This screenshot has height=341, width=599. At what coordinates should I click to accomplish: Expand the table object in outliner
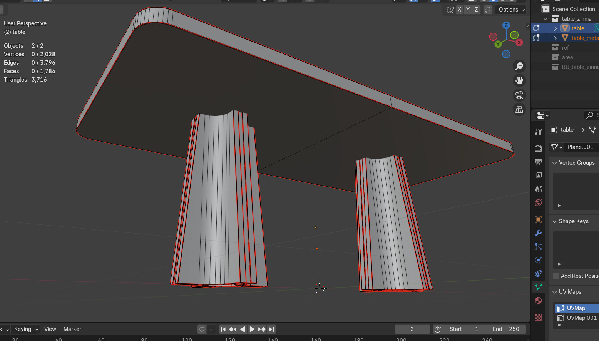pos(555,28)
